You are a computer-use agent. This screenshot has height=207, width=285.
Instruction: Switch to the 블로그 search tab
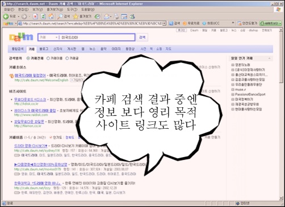click(44, 49)
